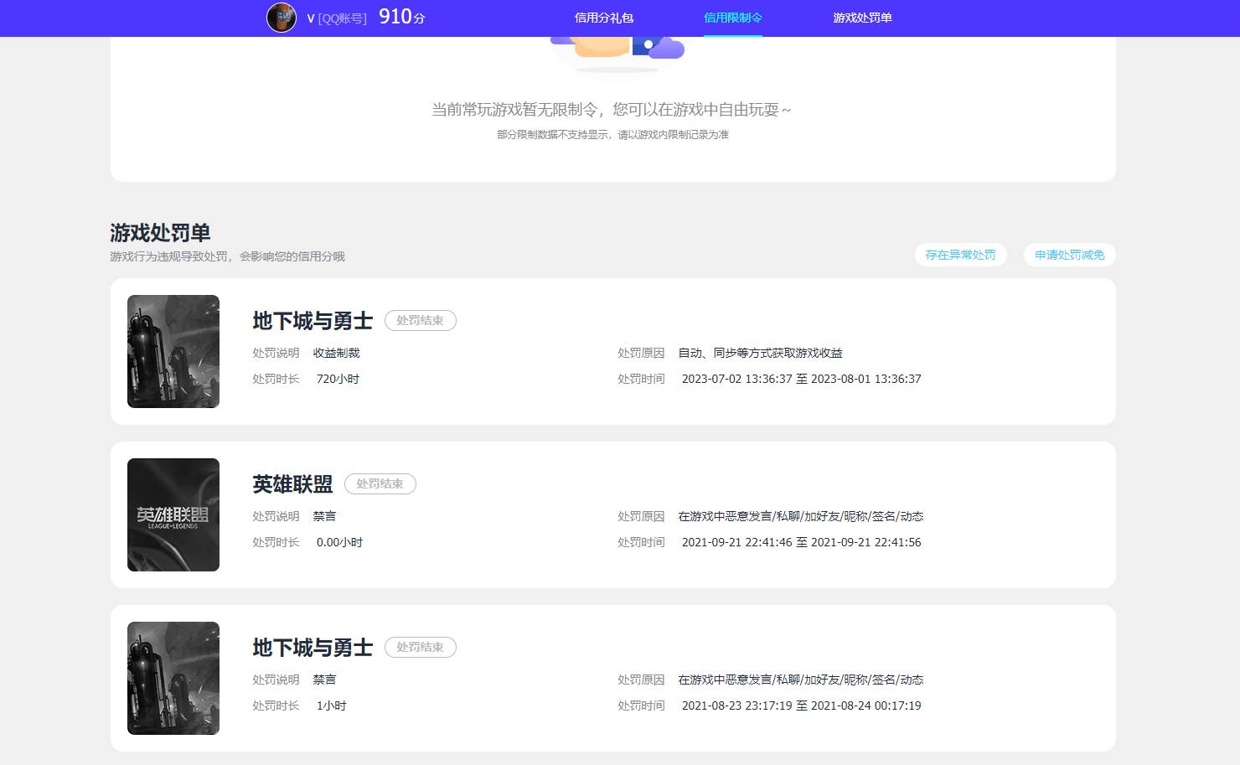Click the user profile avatar icon

[282, 17]
